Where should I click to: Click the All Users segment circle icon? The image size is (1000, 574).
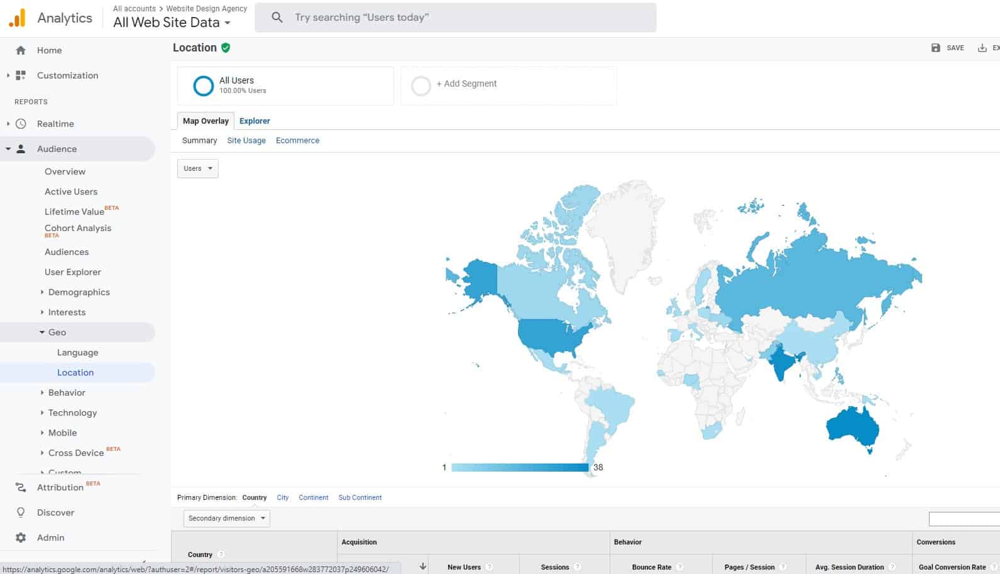coord(203,85)
